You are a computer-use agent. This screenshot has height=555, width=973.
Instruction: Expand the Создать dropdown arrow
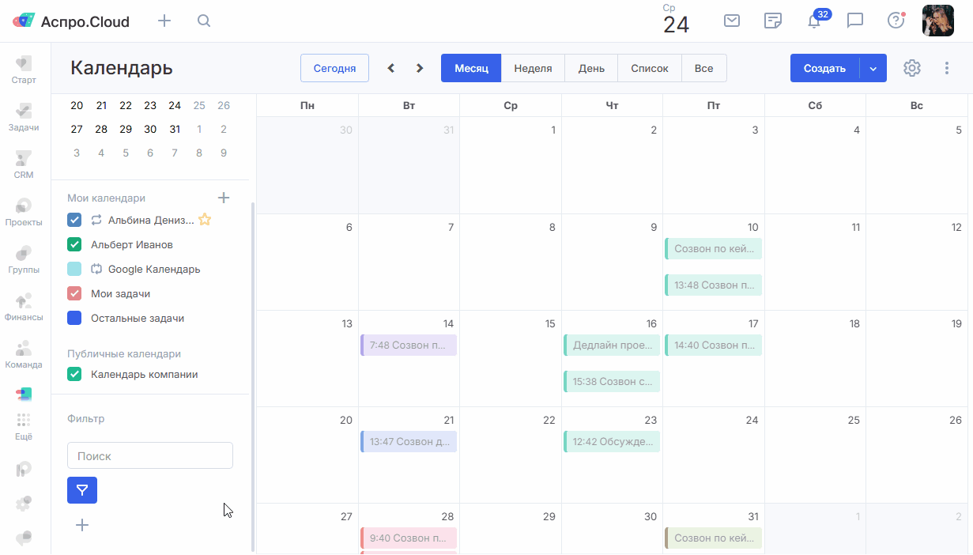point(873,68)
